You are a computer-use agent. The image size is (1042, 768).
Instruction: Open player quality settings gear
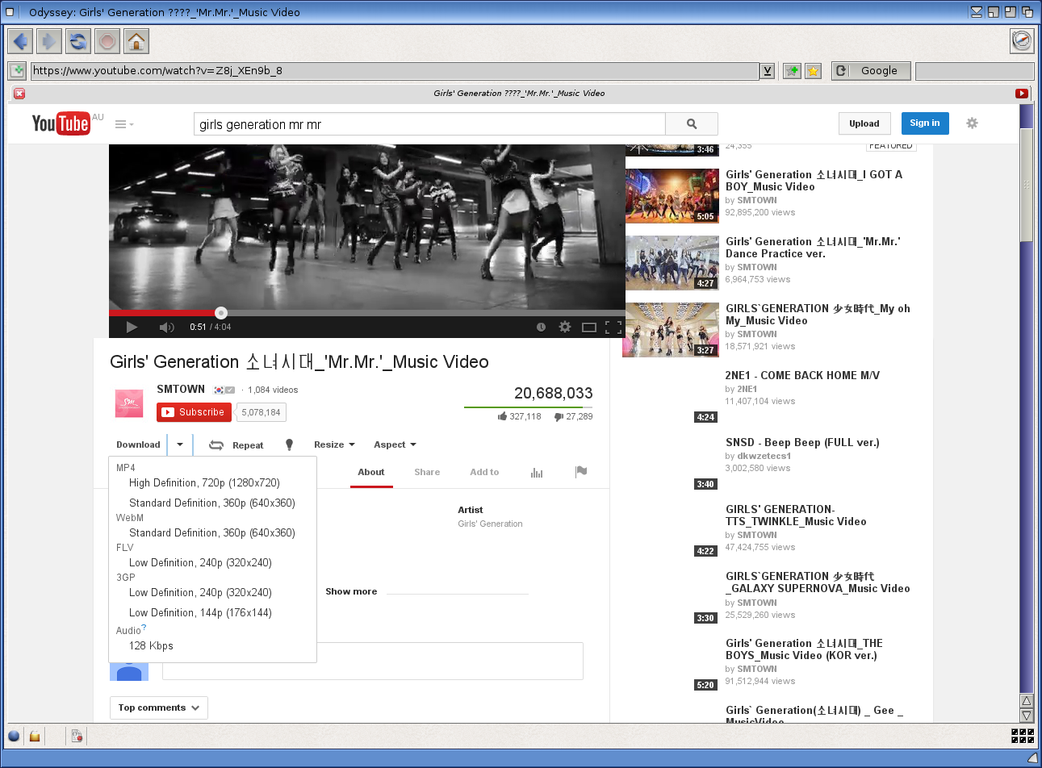click(x=565, y=327)
